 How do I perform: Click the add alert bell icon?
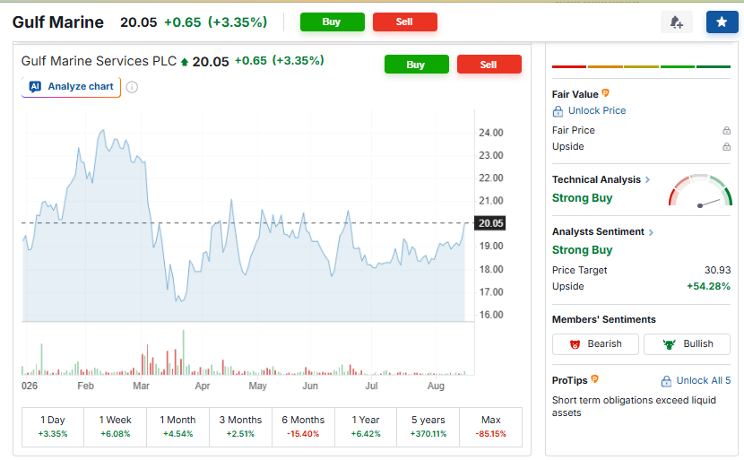click(x=676, y=22)
